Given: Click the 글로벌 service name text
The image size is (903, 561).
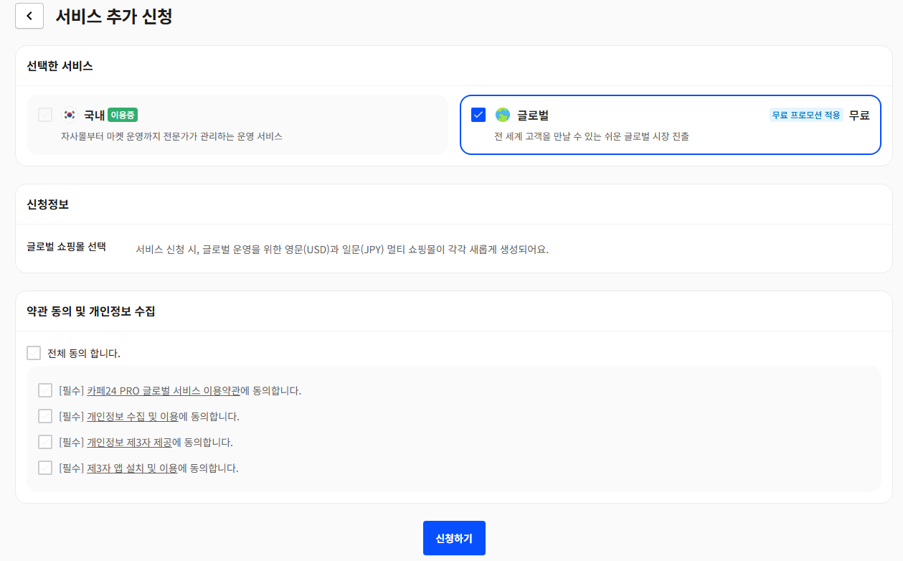Looking at the screenshot, I should click(x=533, y=115).
